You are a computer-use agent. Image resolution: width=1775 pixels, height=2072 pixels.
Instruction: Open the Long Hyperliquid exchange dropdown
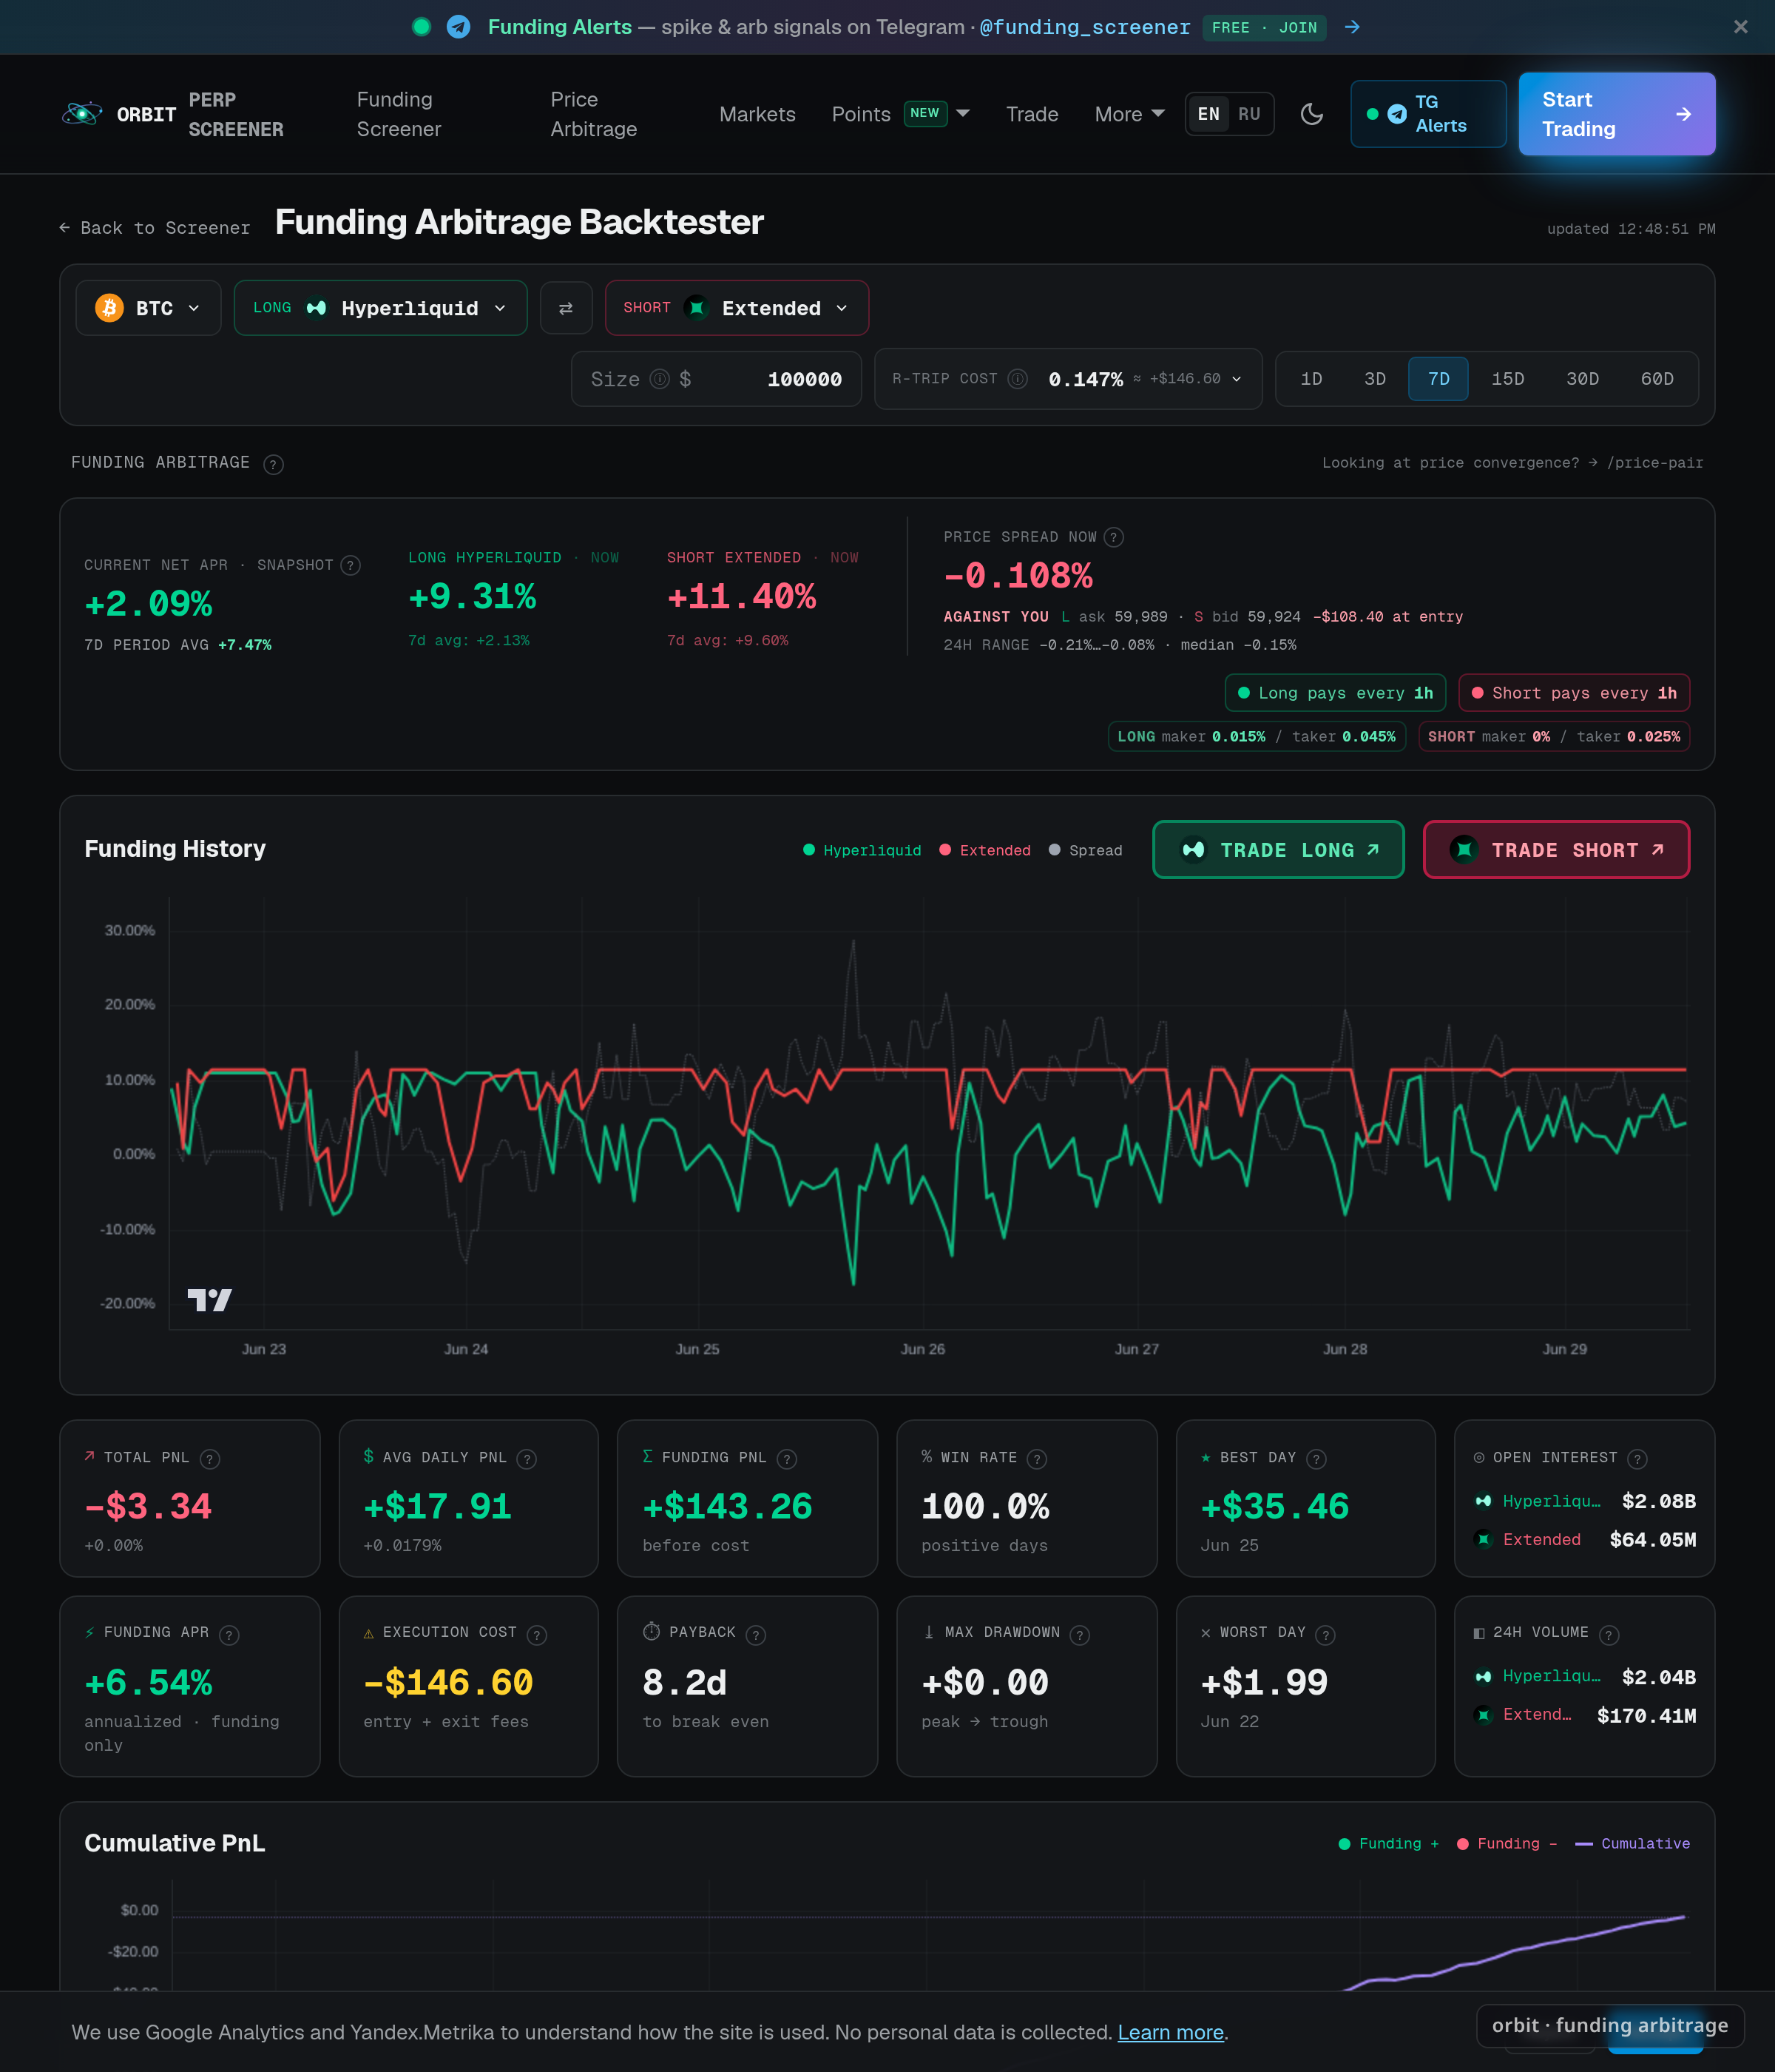380,308
